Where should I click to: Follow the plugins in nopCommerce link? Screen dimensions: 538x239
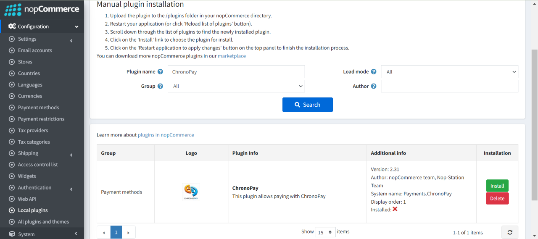click(x=166, y=135)
